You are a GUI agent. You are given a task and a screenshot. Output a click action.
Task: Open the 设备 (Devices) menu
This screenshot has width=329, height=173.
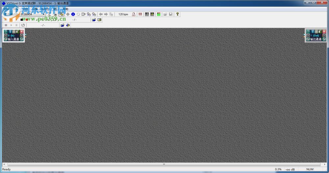(x=35, y=9)
